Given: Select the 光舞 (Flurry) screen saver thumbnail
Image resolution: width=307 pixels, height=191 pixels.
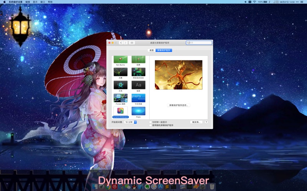Looking at the screenshot, I should [120, 72].
